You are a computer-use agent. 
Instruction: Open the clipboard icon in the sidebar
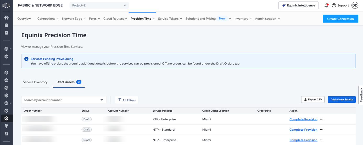(x=6, y=25)
